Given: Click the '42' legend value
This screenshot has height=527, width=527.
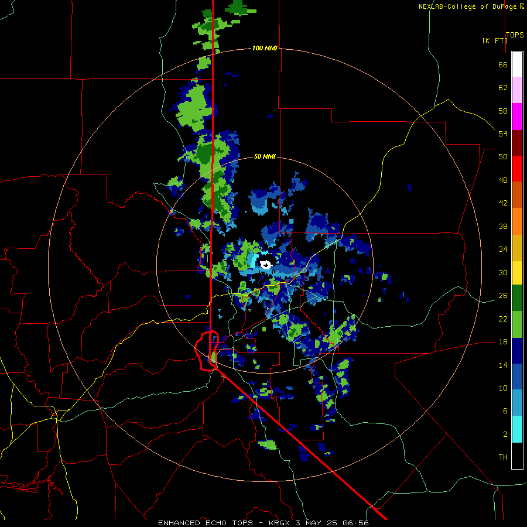Looking at the screenshot, I should [x=503, y=203].
